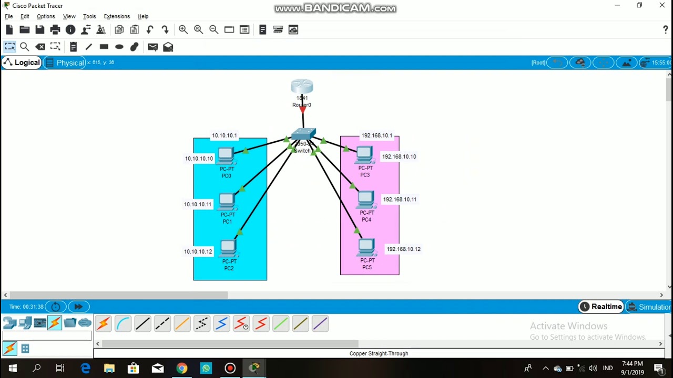The width and height of the screenshot is (673, 378).
Task: Undo the last action
Action: point(150,30)
